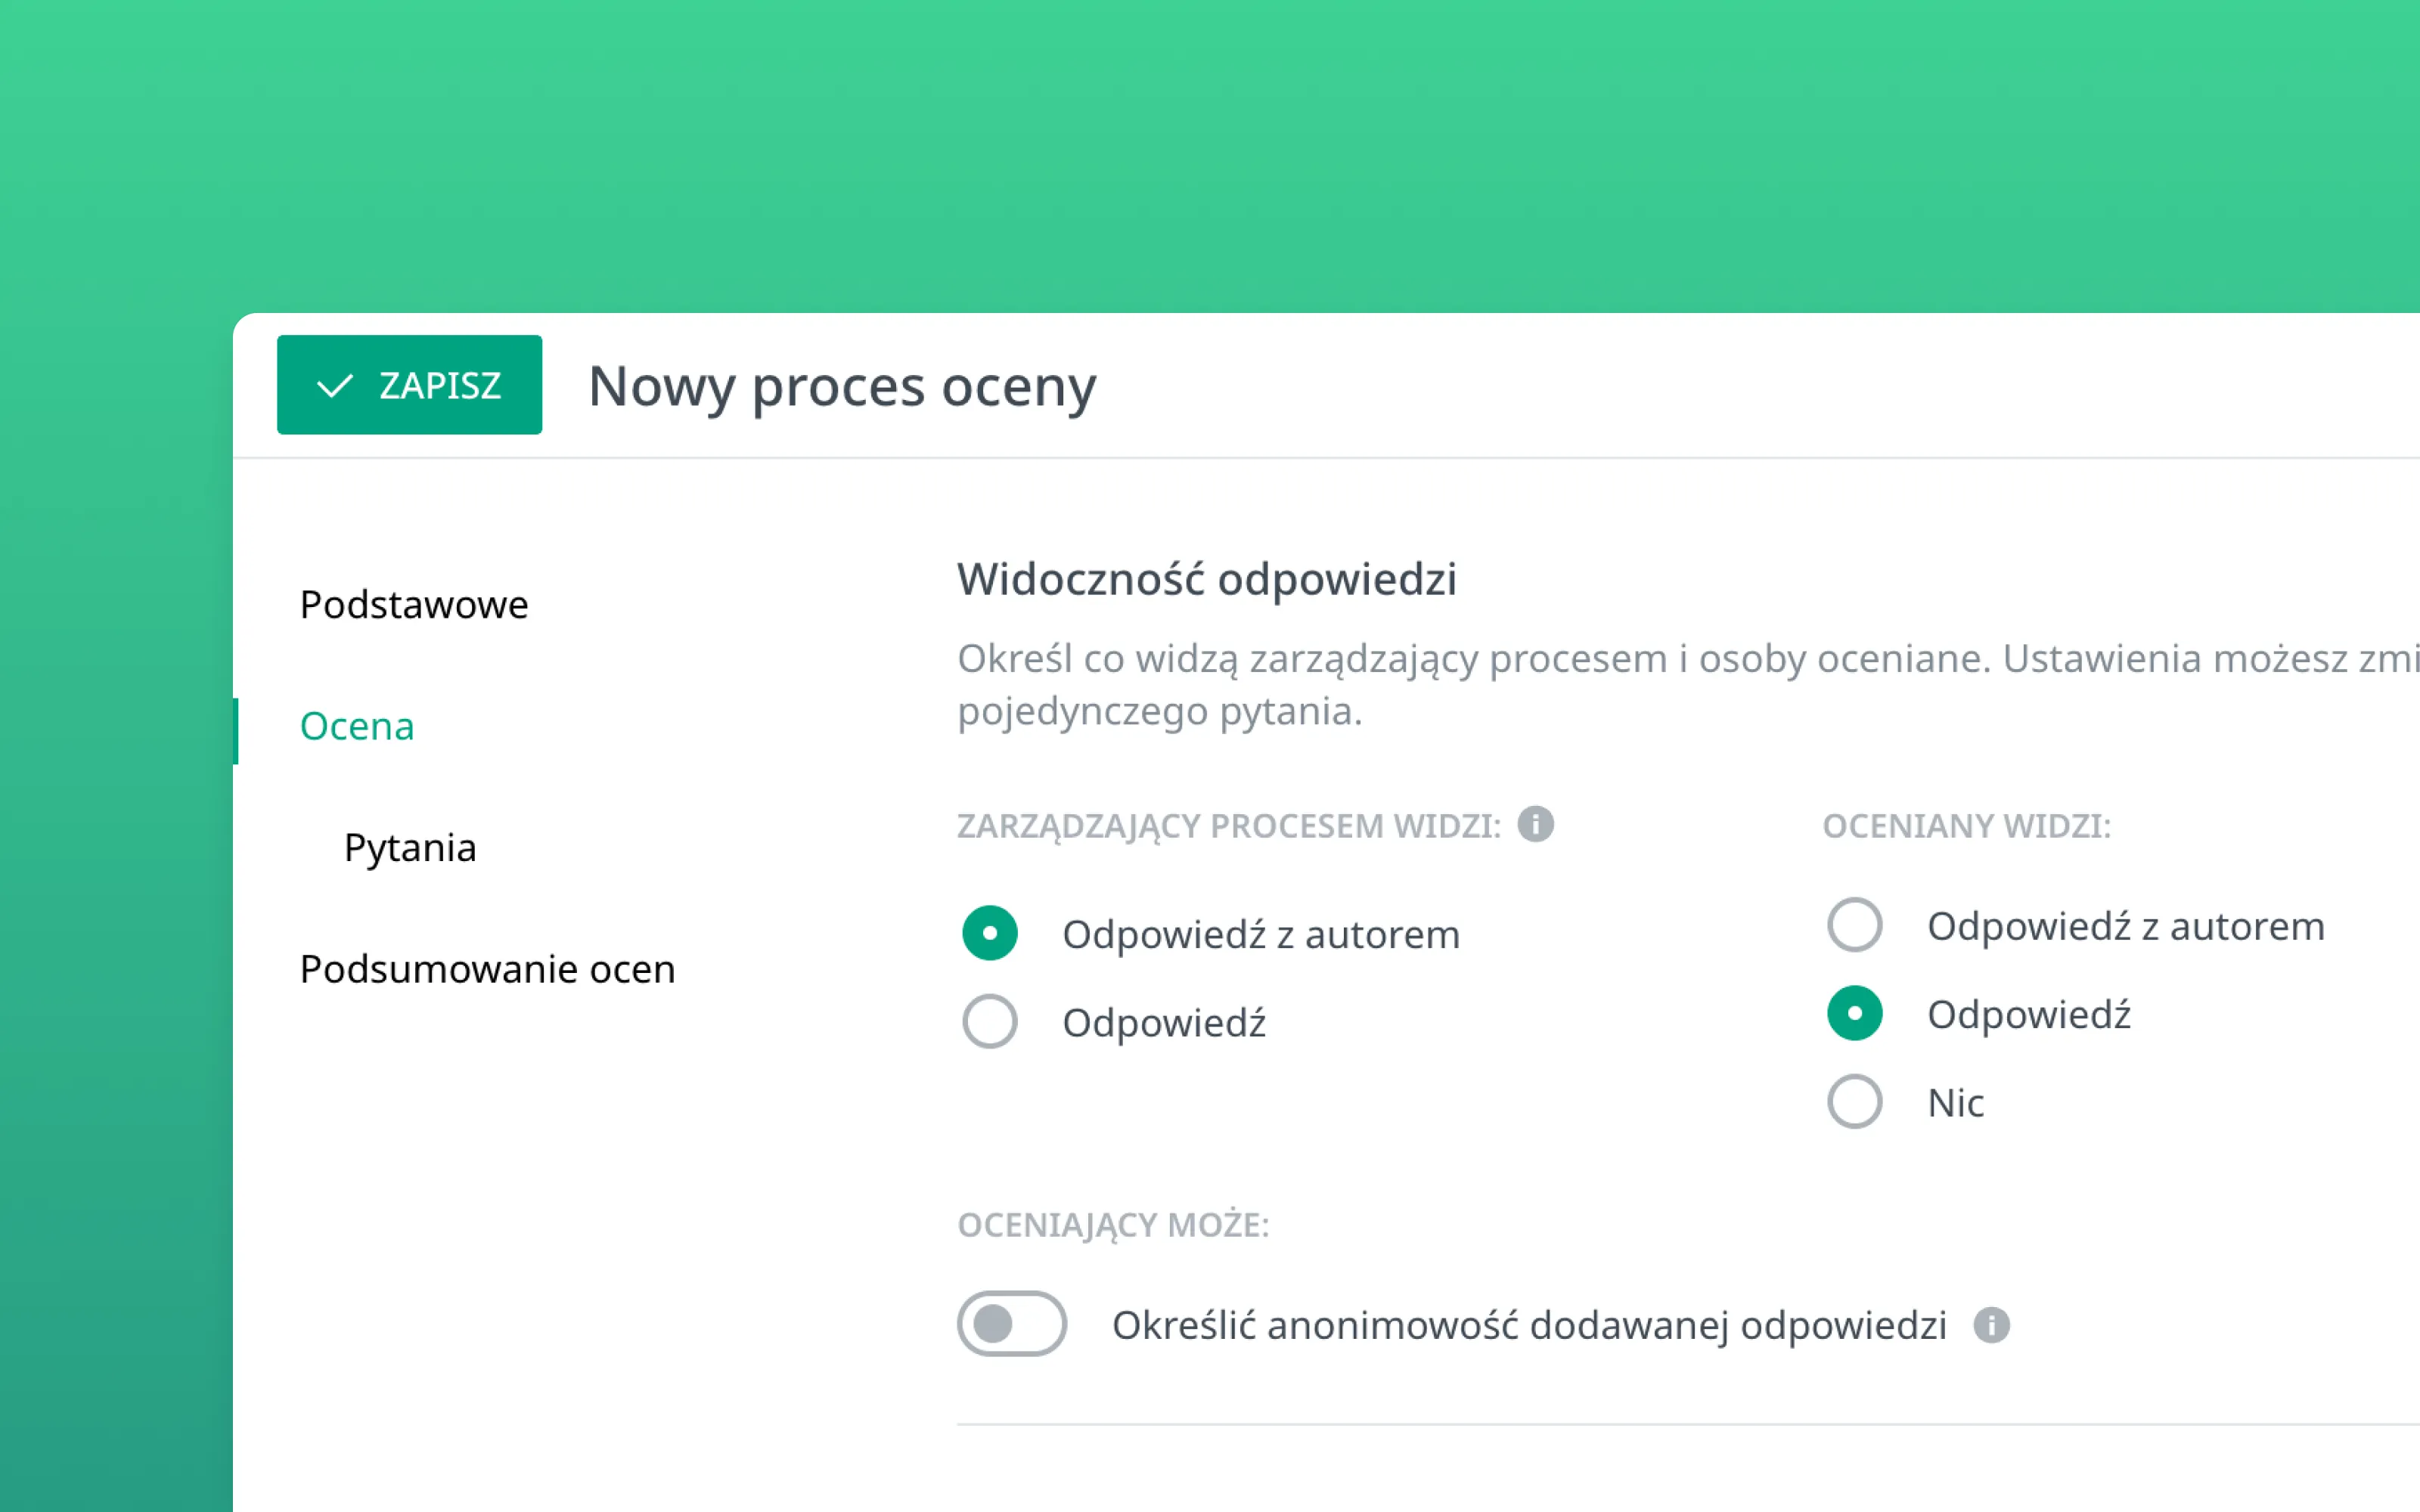Choose Odpowiedź option under Oceniany widzi
The width and height of the screenshot is (2420, 1512).
1854,1013
